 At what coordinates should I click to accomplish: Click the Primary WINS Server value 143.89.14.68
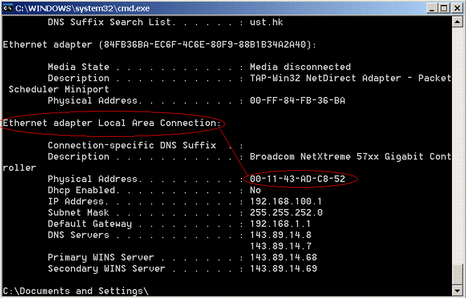[x=284, y=257]
